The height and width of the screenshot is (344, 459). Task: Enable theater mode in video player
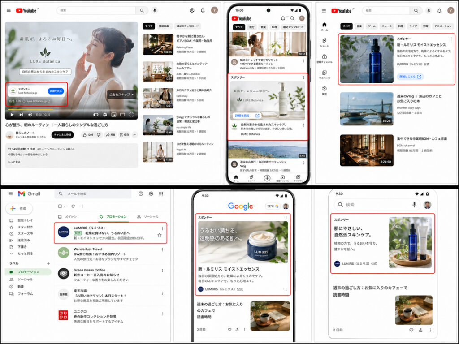(122, 115)
